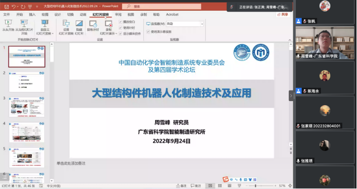Image resolution: width=357 pixels, height=189 pixels.
Task: Click the slide title 大型结构件机器人化制造技术及应用
Action: 171,93
